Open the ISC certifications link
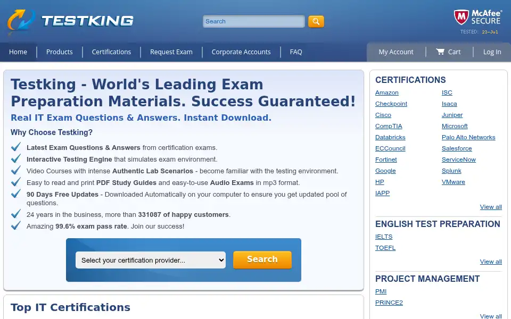 coord(447,93)
